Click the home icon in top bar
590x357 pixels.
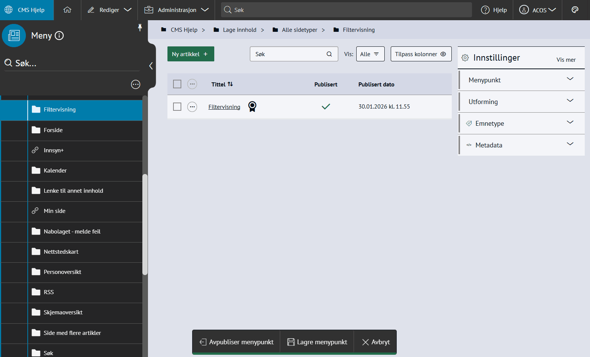pyautogui.click(x=67, y=10)
